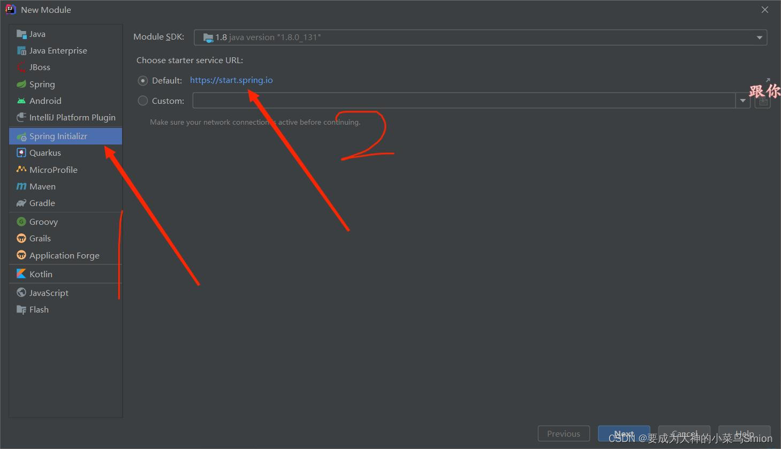The width and height of the screenshot is (781, 449).
Task: Click the Kotlin icon
Action: pyautogui.click(x=21, y=274)
